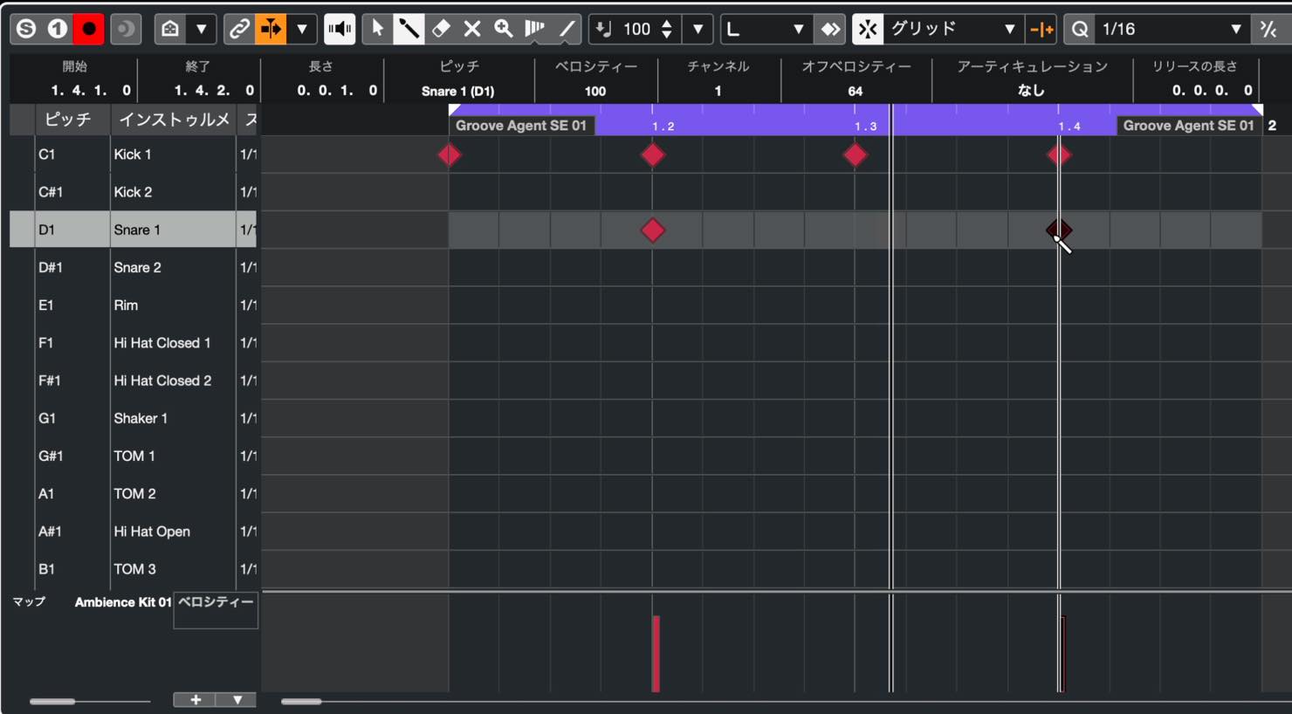This screenshot has height=714, width=1292.
Task: Select the Snare 1 note at 1.2
Action: click(x=653, y=230)
